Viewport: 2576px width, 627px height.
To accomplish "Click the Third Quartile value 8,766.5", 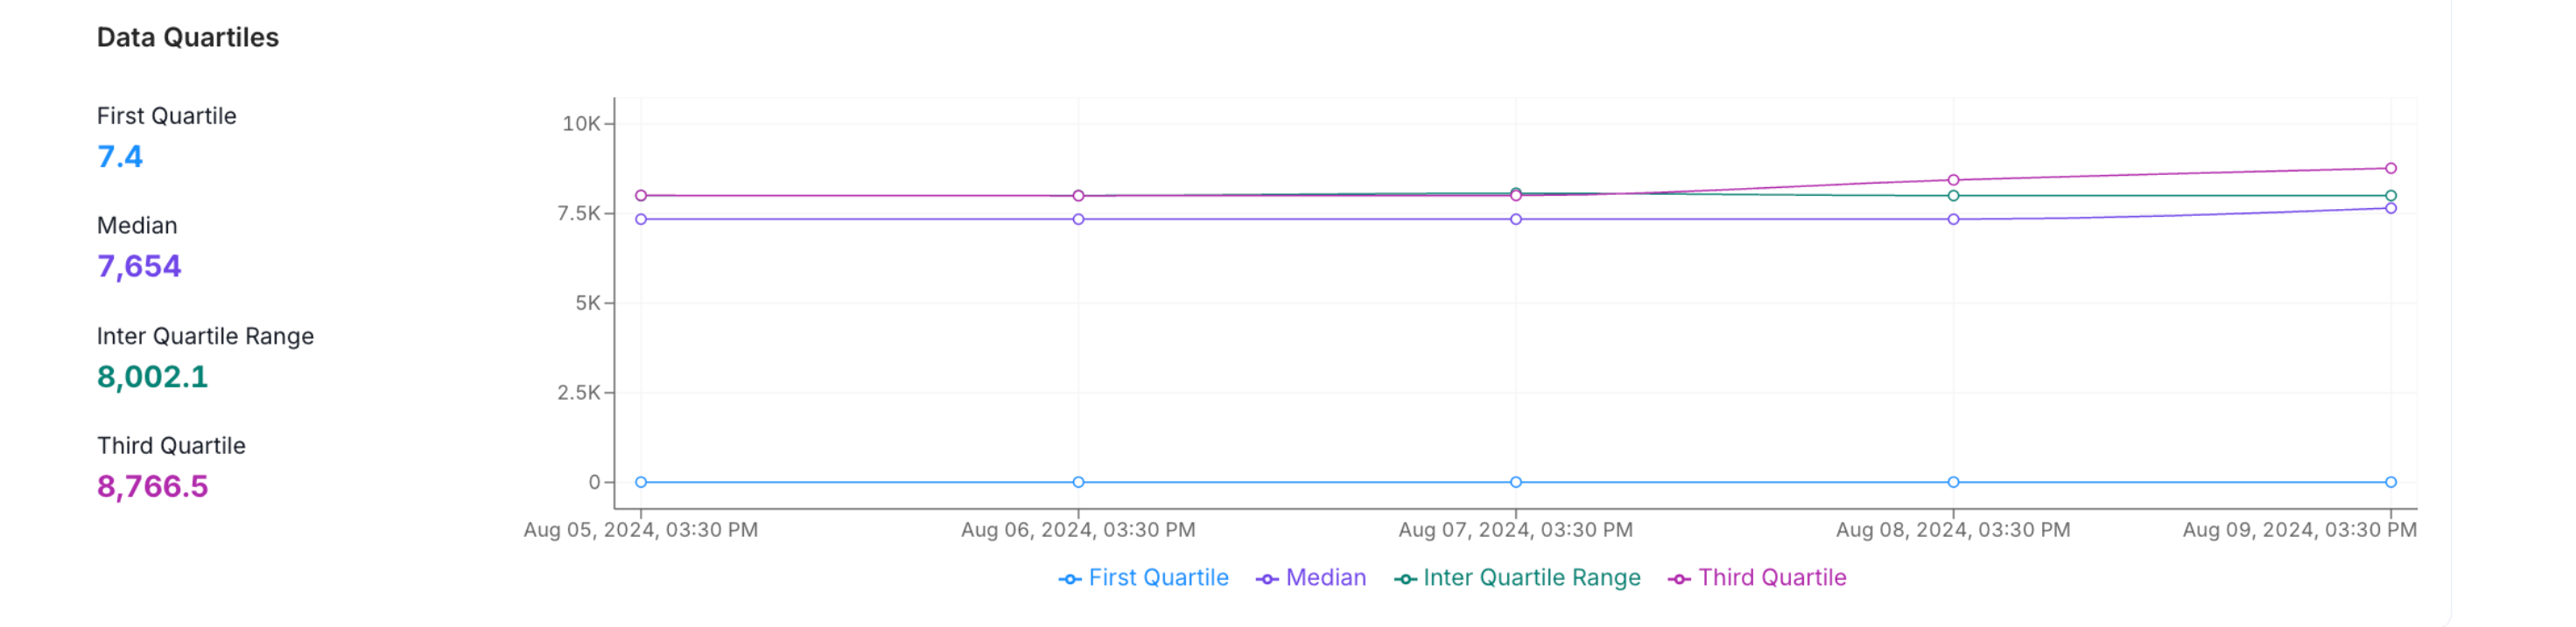I will coord(152,486).
